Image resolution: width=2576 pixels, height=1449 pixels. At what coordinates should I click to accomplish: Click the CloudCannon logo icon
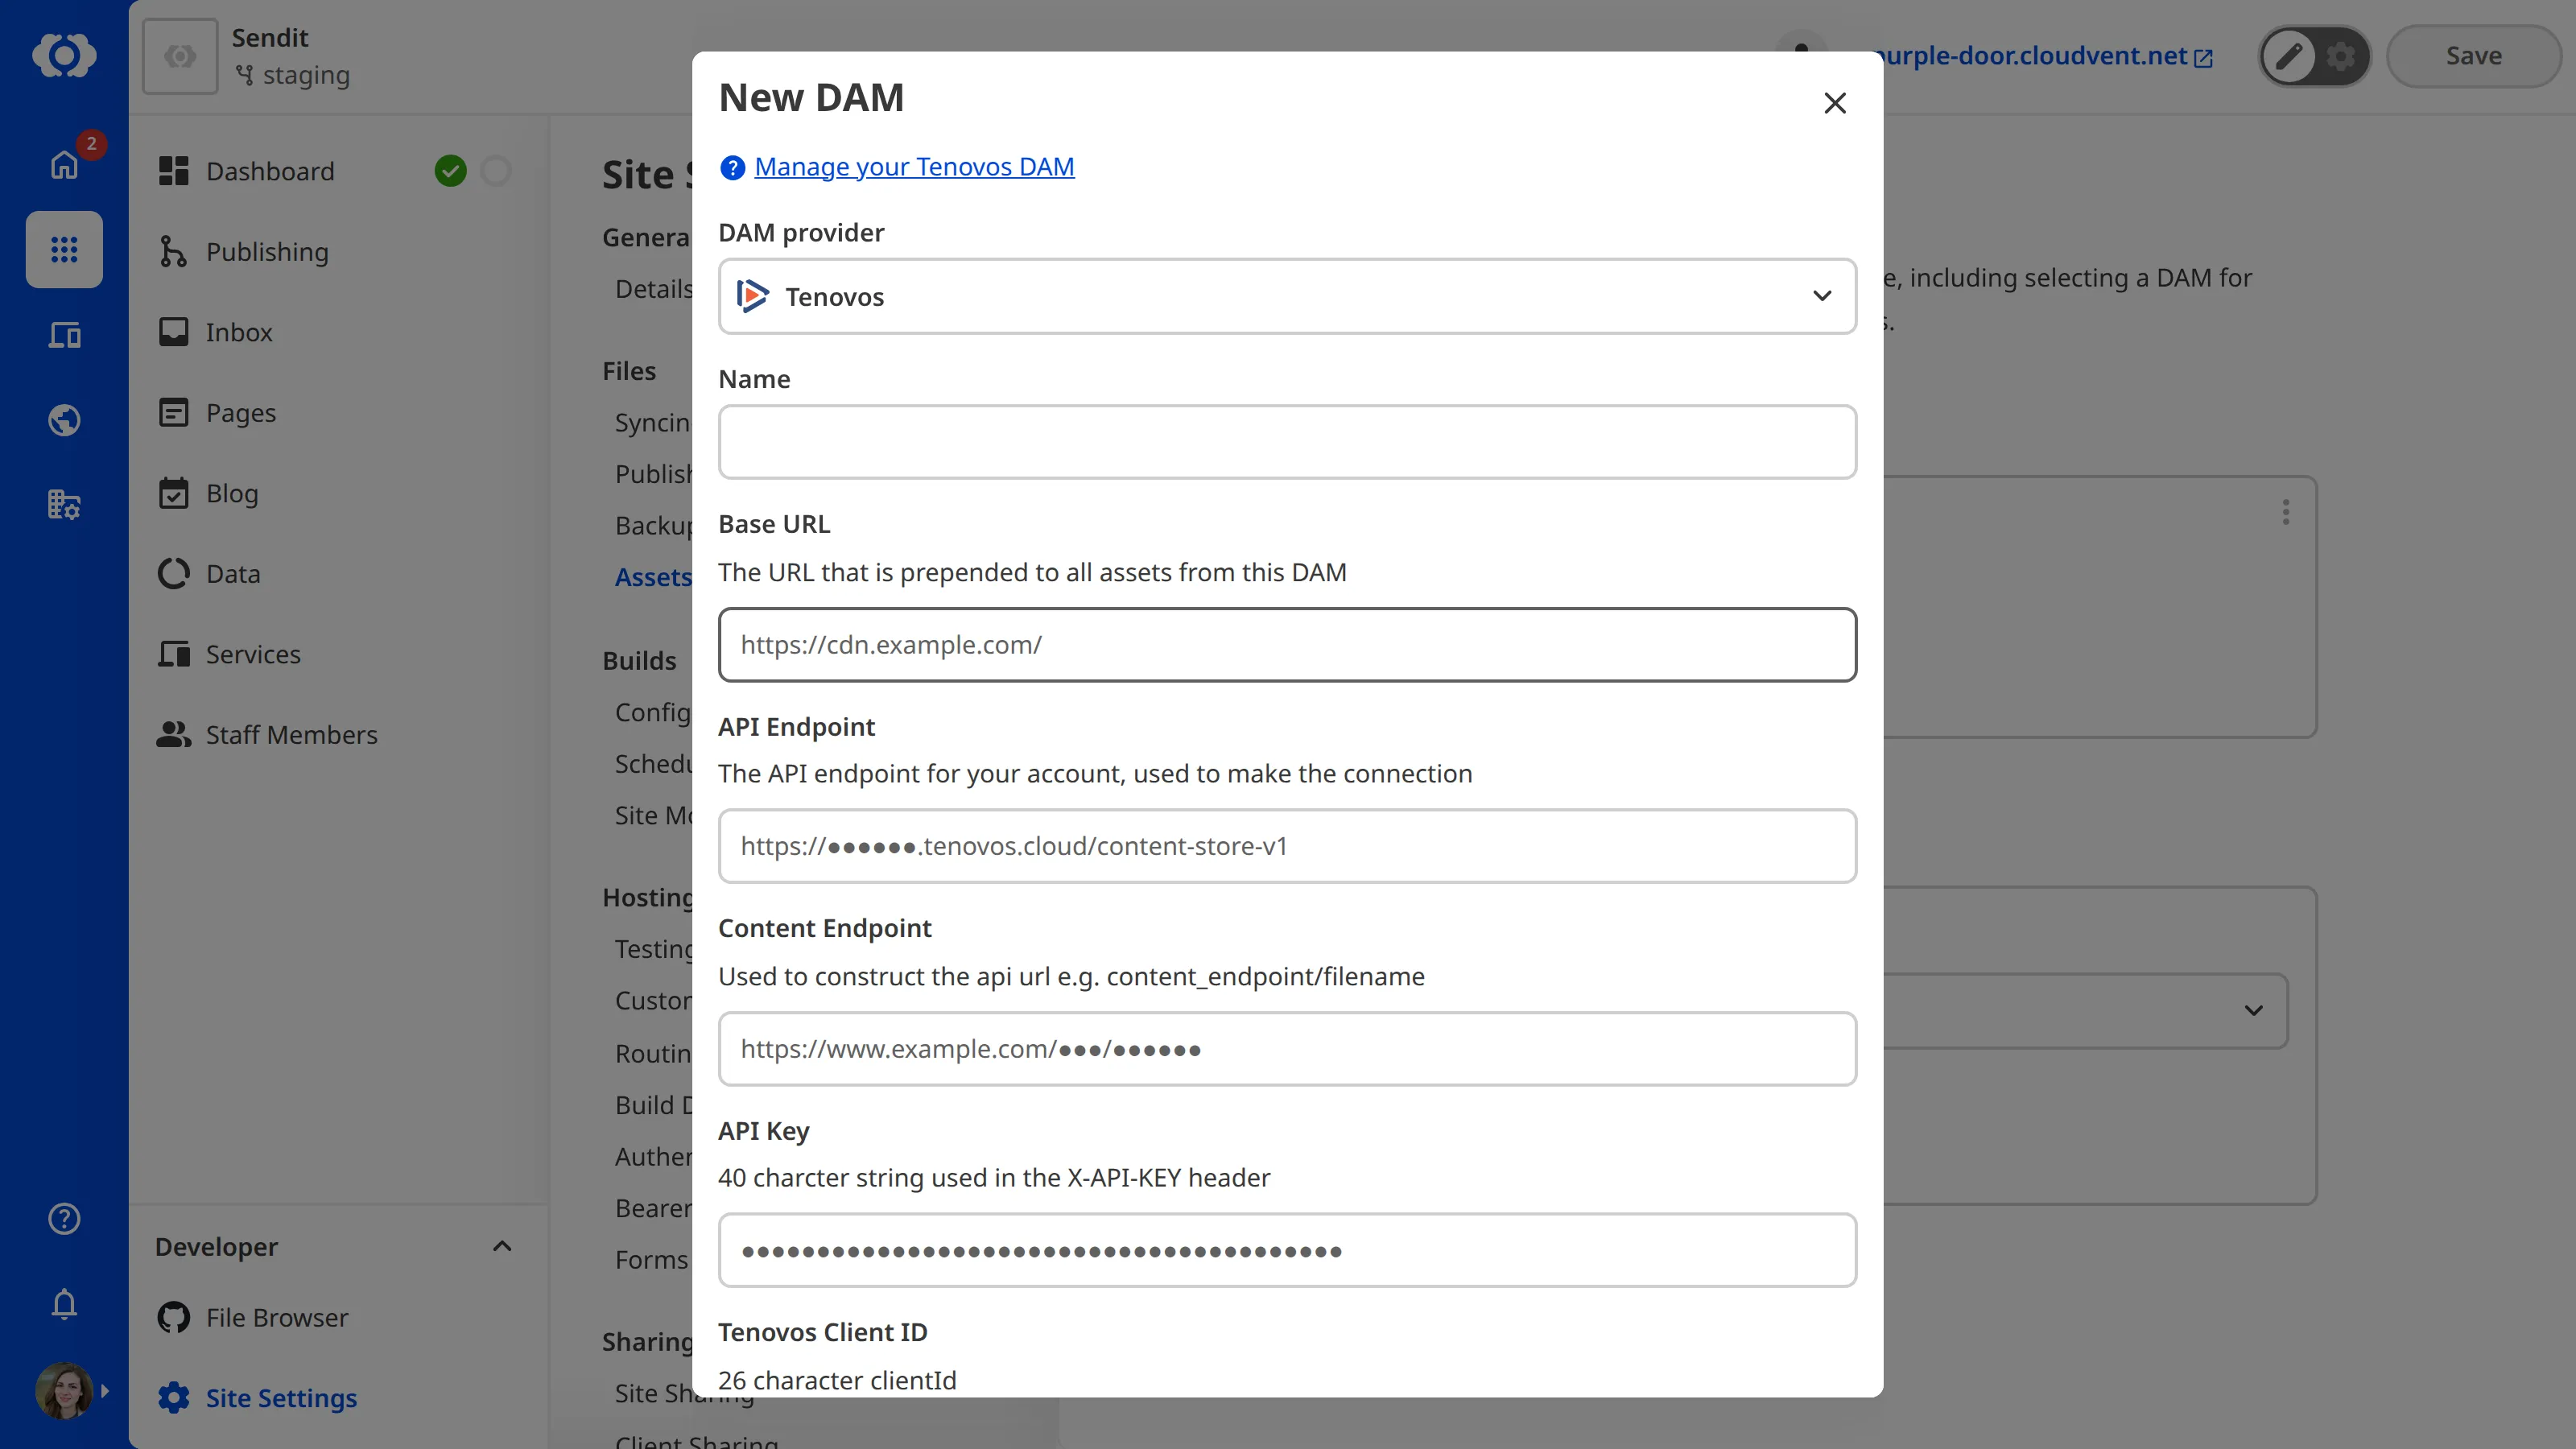(x=64, y=55)
